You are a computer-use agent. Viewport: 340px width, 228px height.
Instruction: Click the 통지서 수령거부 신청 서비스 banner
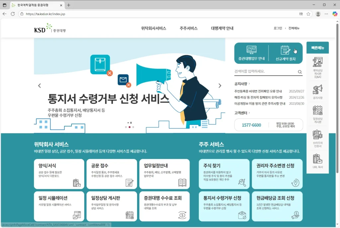129,86
